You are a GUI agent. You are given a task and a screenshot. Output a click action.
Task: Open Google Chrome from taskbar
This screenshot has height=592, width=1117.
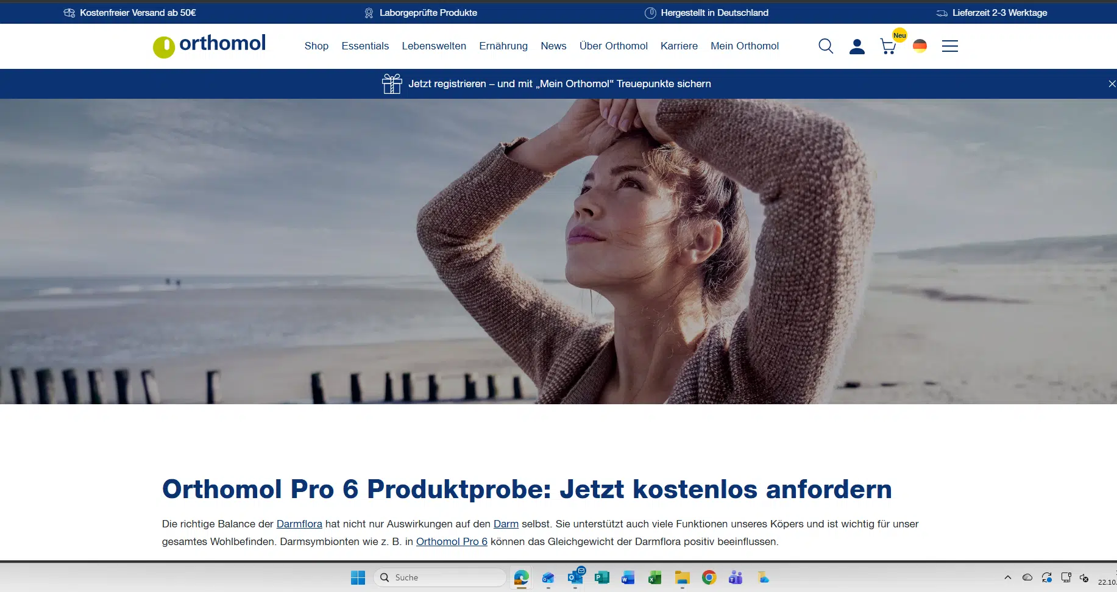pos(709,577)
